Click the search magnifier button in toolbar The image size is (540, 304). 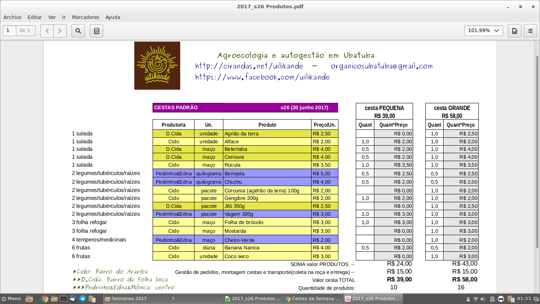click(78, 30)
